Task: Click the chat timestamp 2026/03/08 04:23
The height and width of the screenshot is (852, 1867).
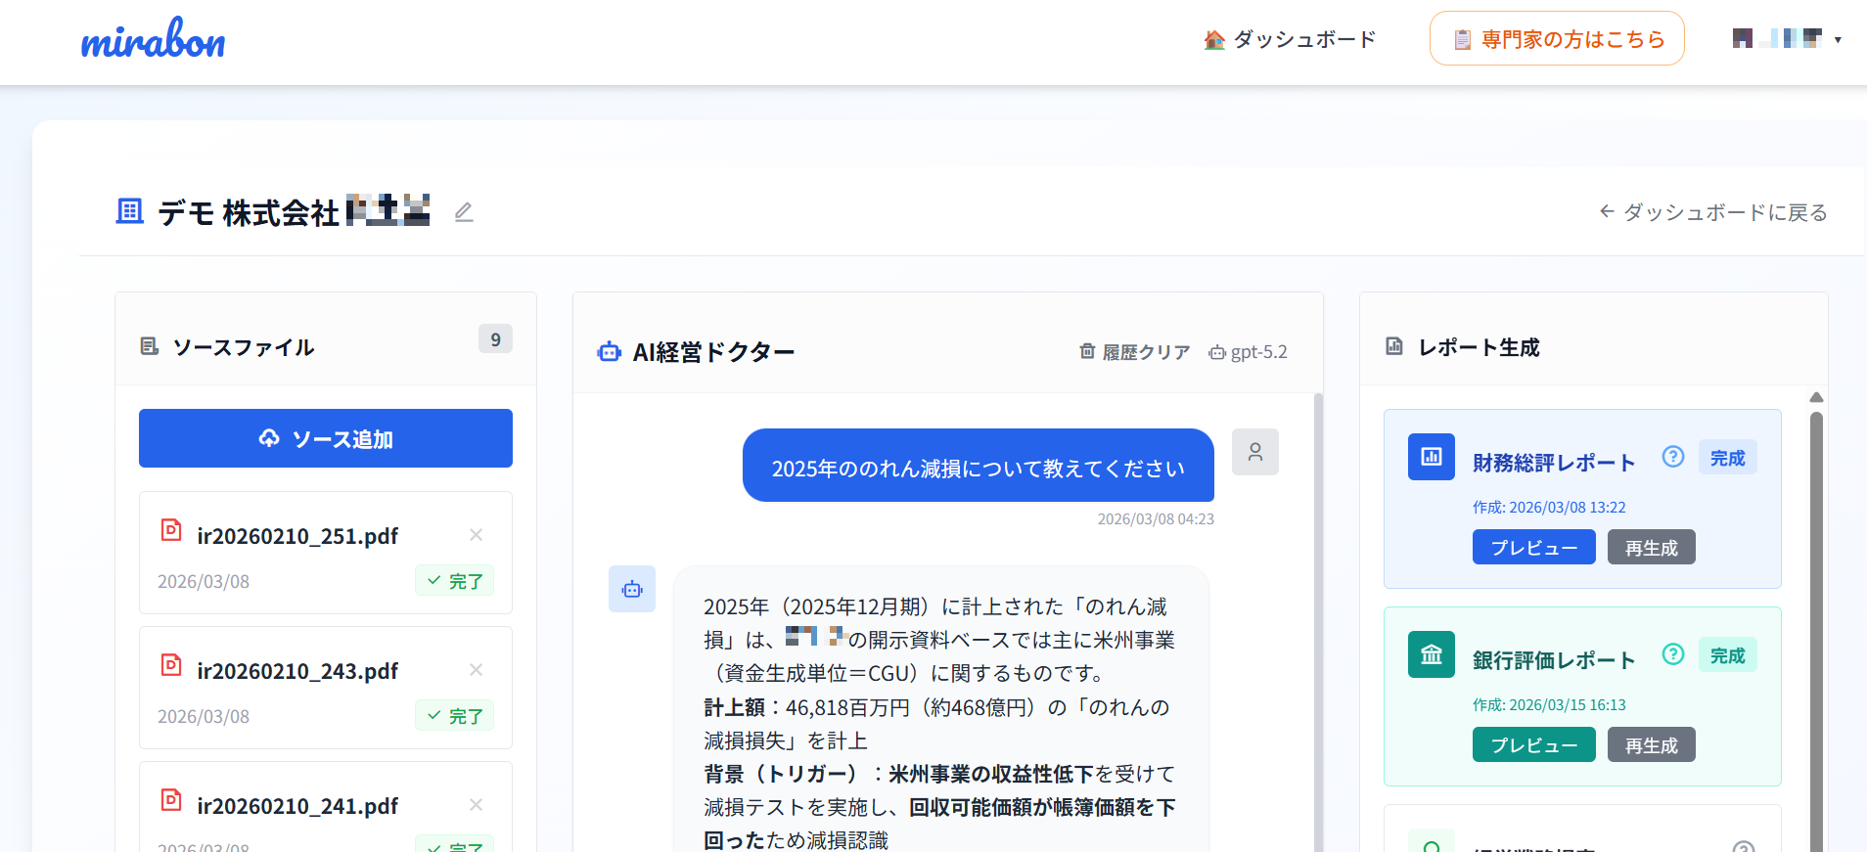Action: [1156, 519]
